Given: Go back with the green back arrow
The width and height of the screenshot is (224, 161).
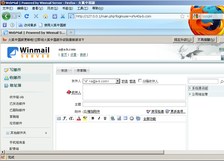Looking at the screenshot, I should tap(6, 16).
